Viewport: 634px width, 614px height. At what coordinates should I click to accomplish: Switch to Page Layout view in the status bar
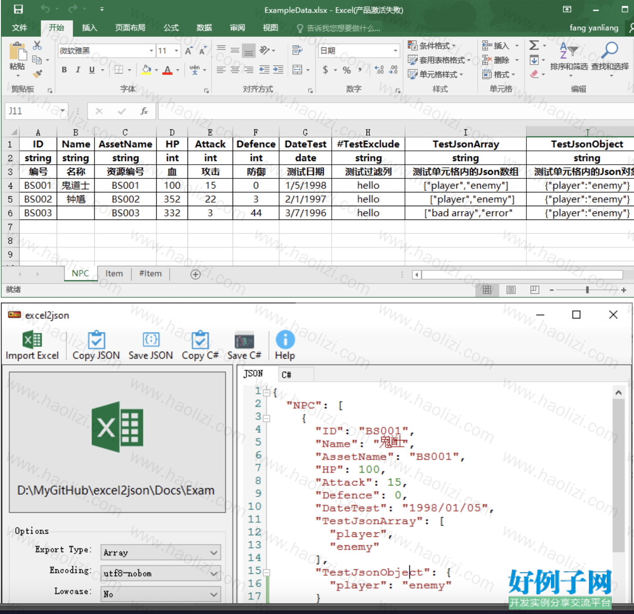point(511,290)
